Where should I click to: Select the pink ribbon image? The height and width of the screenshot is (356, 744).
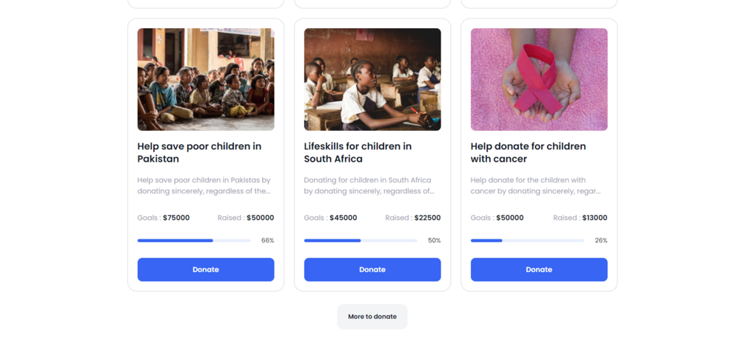click(539, 80)
